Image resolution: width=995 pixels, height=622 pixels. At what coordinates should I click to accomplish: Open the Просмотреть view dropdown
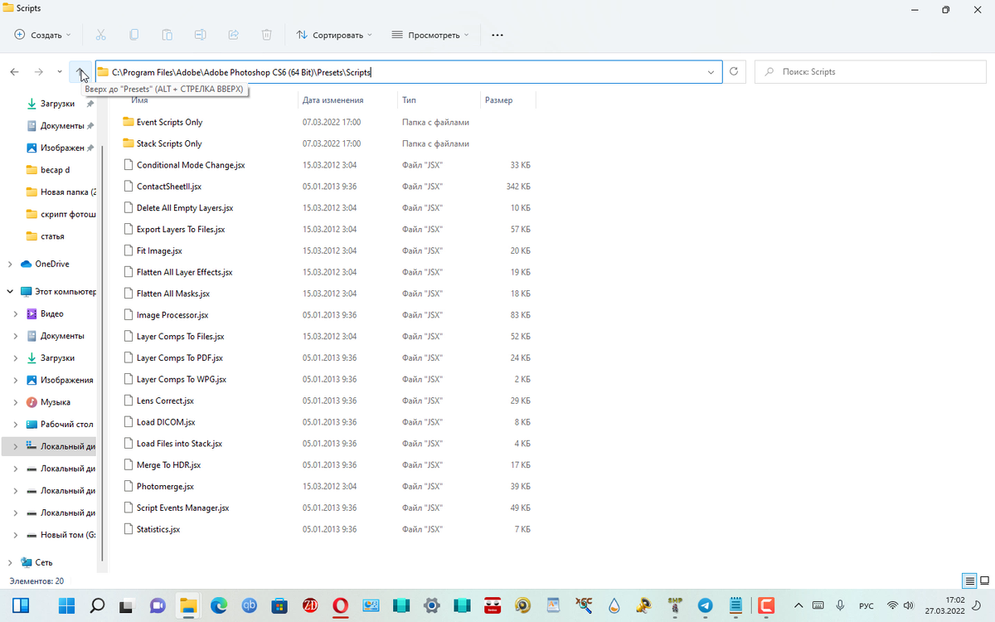[x=430, y=35]
